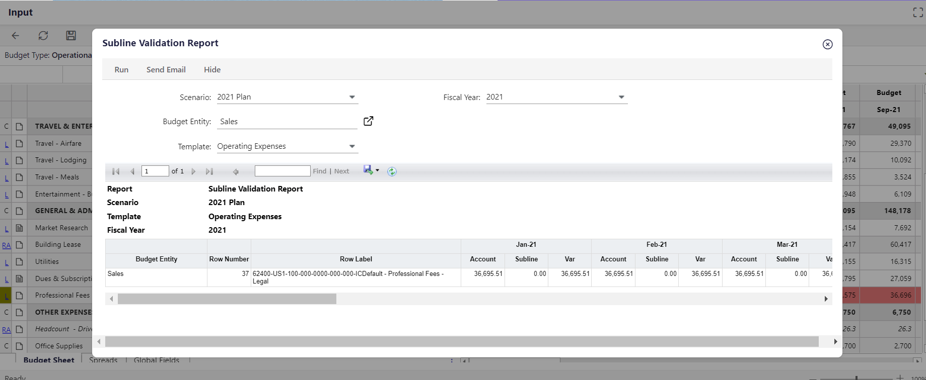Click the Find text field
This screenshot has height=380, width=926.
[x=282, y=171]
